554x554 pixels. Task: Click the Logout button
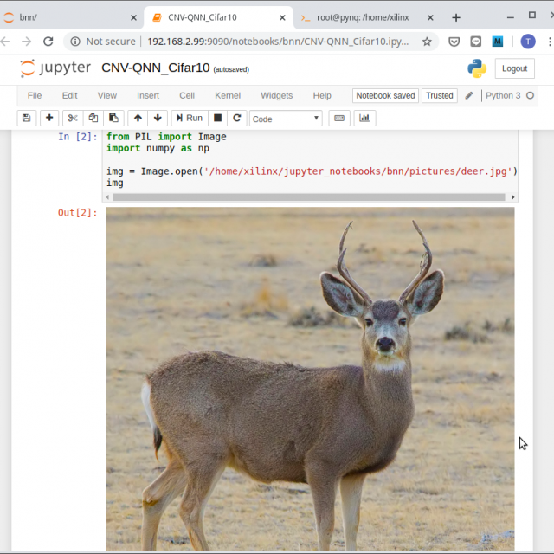[x=514, y=68]
